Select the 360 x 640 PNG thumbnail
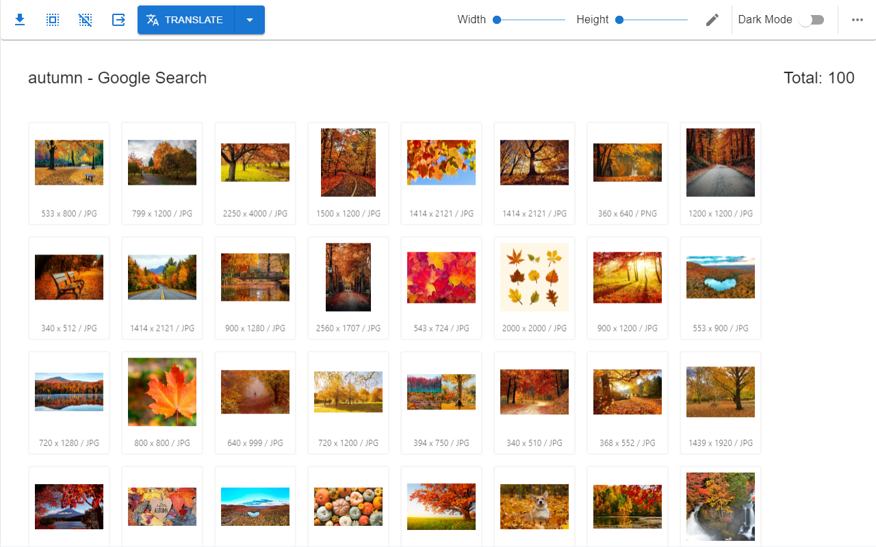876x547 pixels. point(628,163)
